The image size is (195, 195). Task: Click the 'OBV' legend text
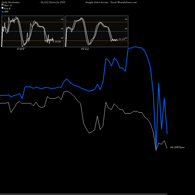(6, 12)
